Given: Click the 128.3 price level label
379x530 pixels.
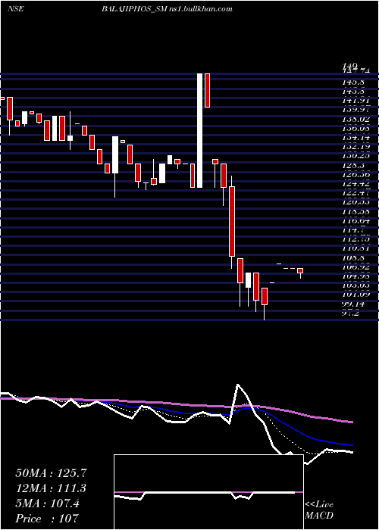Looking at the screenshot, I should pyautogui.click(x=354, y=166).
